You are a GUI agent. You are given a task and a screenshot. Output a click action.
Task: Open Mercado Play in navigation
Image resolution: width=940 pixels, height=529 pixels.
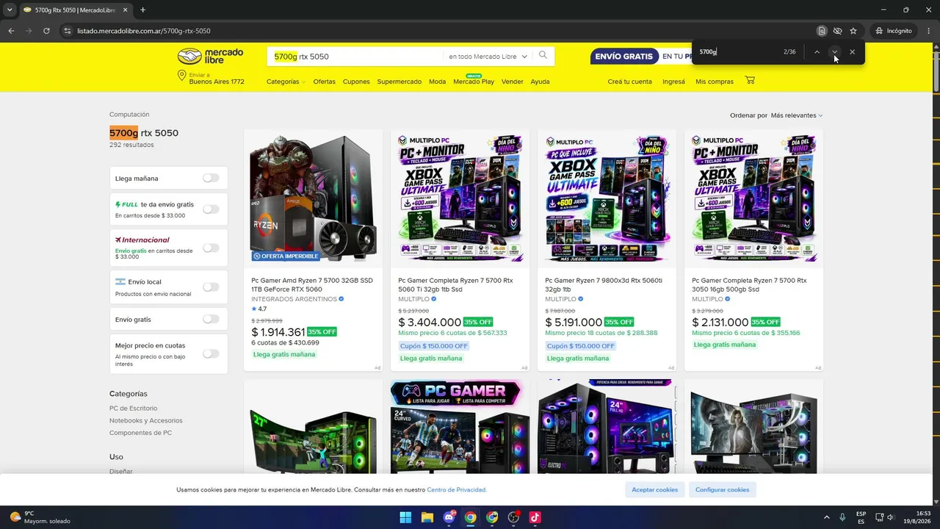[x=474, y=82]
